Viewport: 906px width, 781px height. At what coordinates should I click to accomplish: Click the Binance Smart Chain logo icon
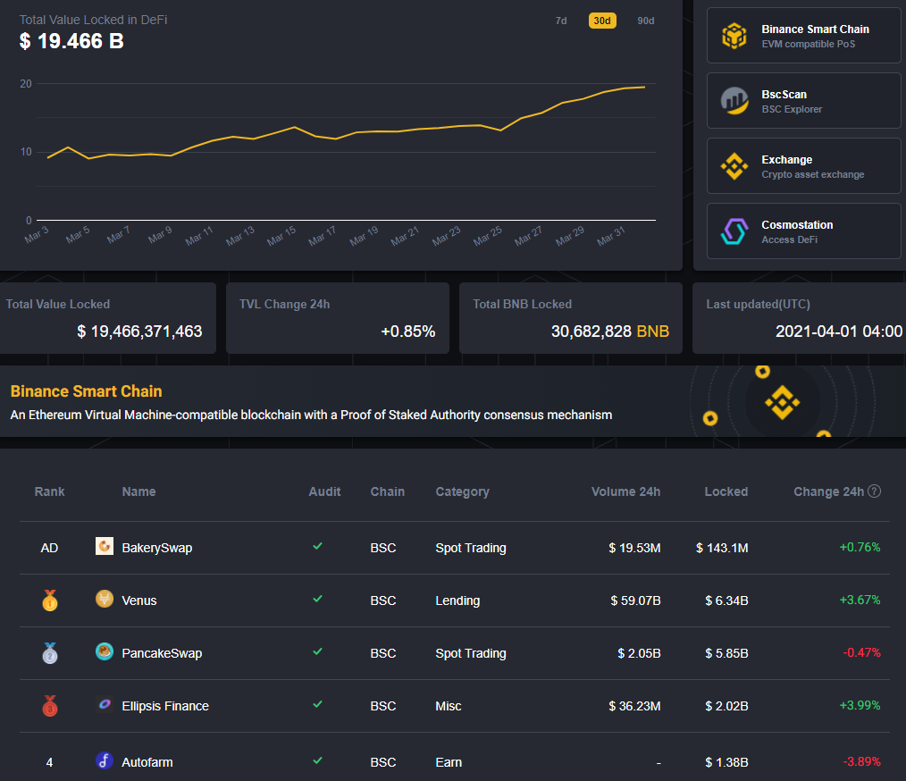(x=734, y=36)
